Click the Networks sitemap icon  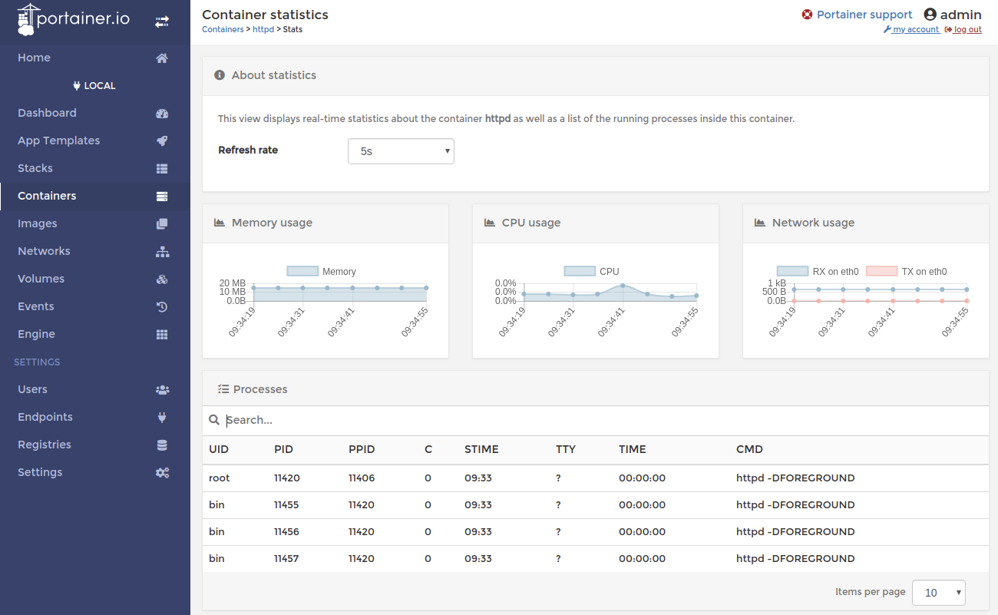pyautogui.click(x=162, y=252)
